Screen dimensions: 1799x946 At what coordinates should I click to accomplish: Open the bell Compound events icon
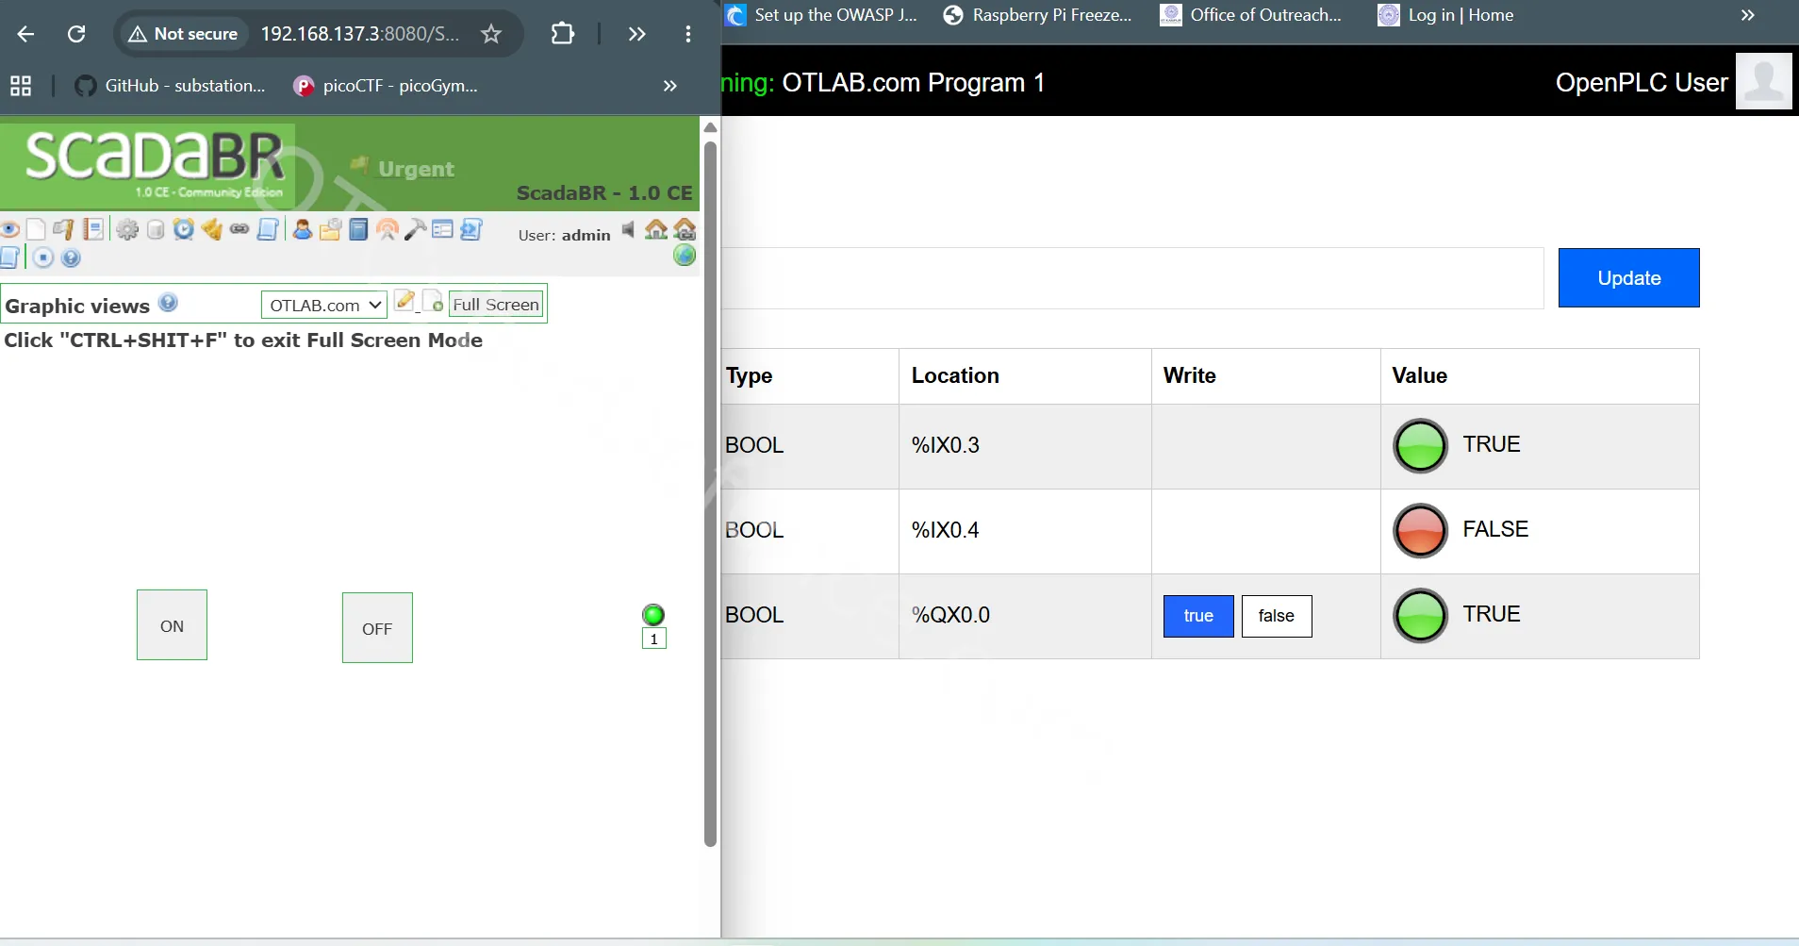click(211, 229)
